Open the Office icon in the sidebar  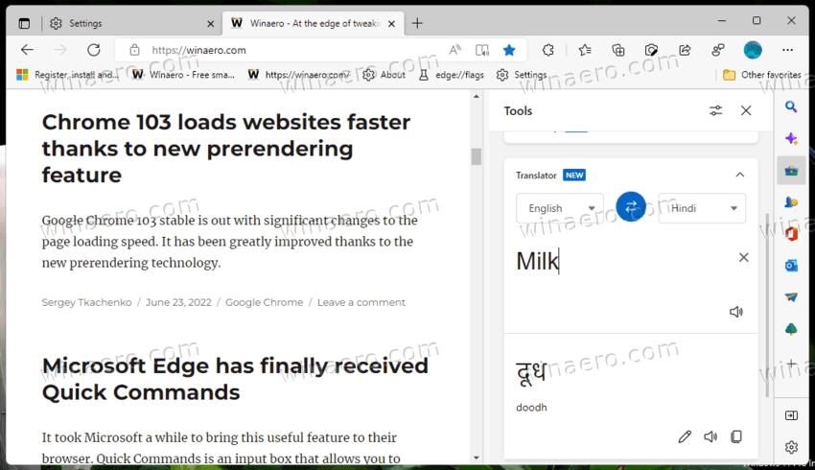[x=791, y=233]
